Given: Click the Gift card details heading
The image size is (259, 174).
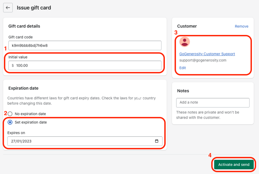Looking at the screenshot, I should pos(24,26).
